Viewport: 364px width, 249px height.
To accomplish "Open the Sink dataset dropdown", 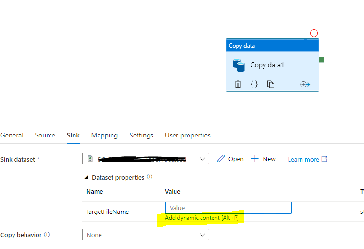I will click(x=146, y=159).
